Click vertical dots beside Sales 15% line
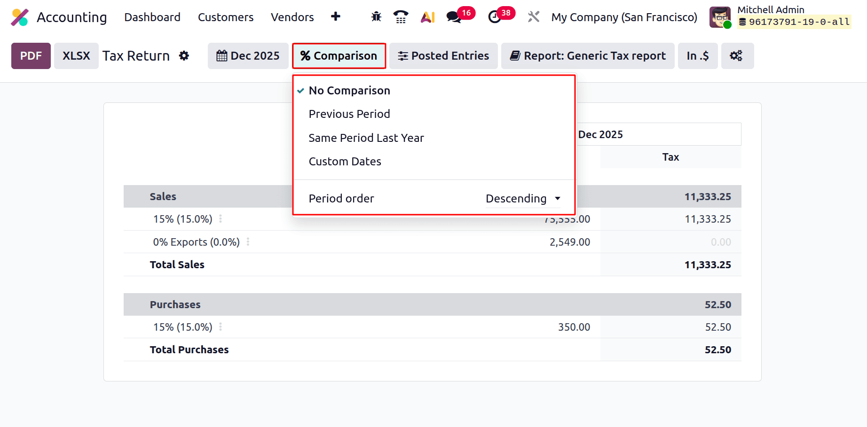 coord(221,219)
